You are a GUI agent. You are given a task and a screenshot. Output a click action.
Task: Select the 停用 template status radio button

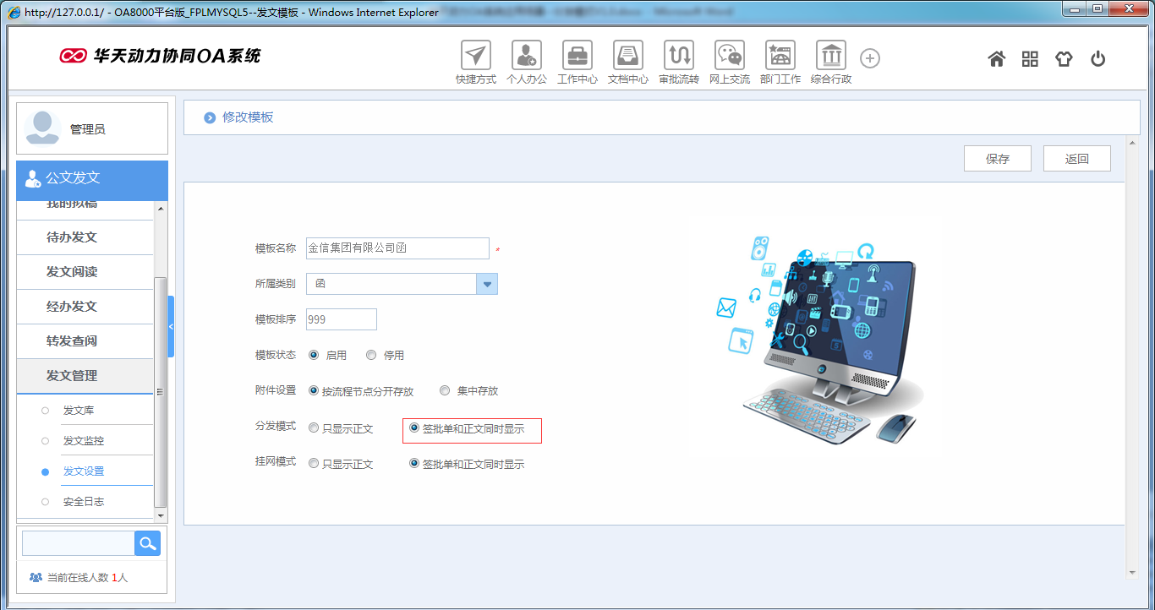pos(370,355)
